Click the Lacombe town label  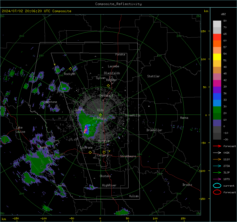[x=113, y=66]
